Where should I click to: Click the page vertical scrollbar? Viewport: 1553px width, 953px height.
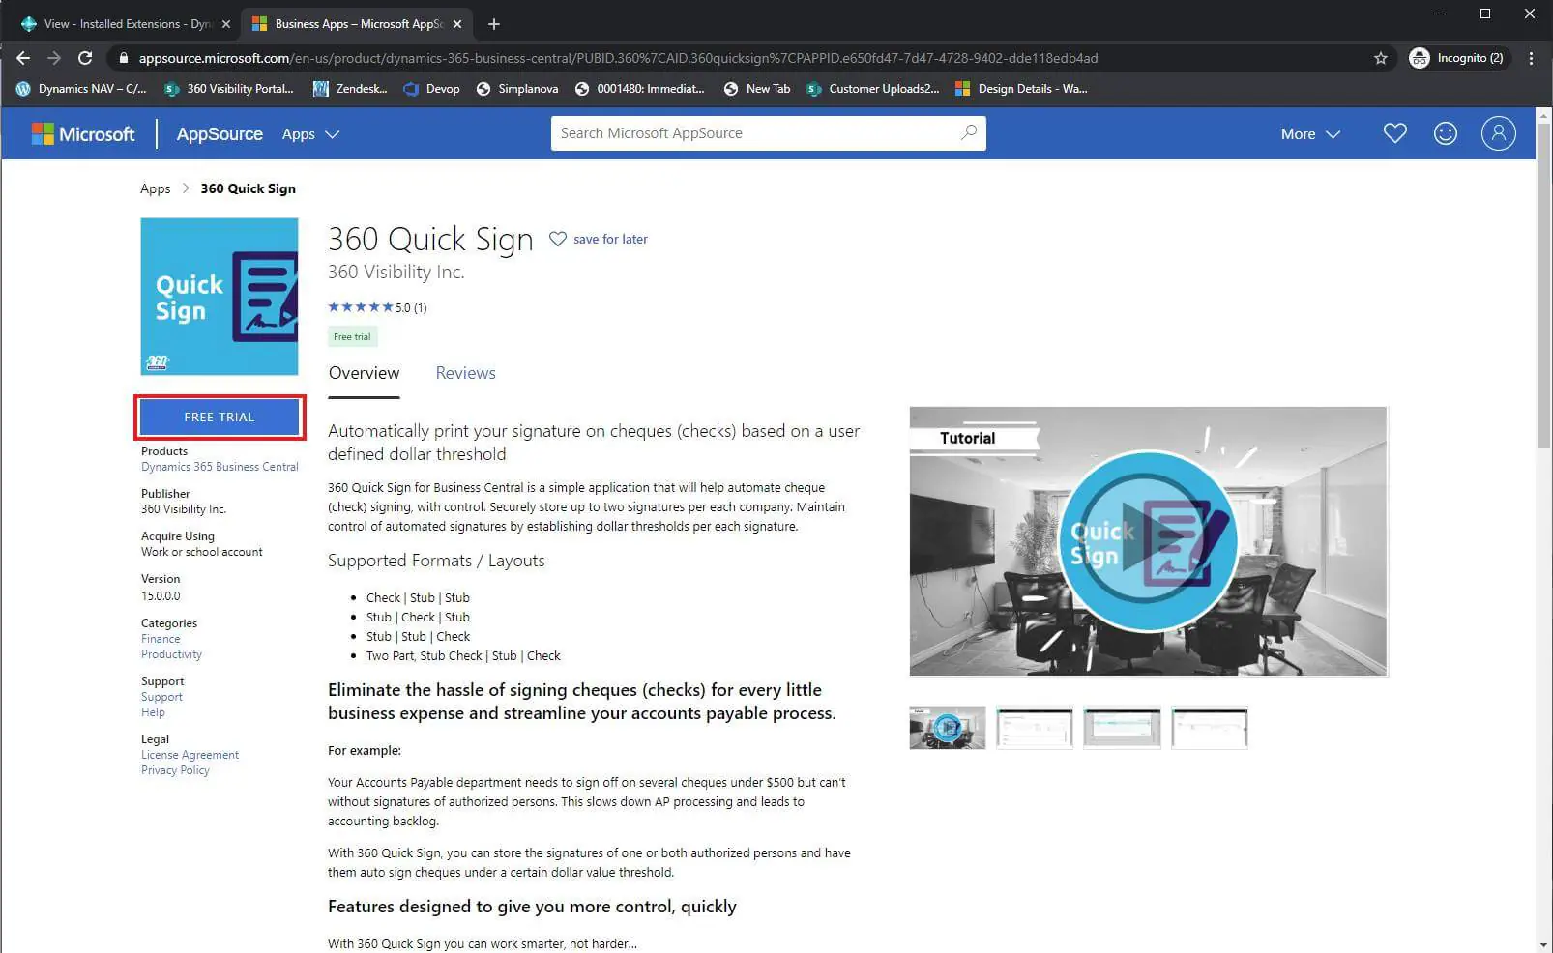(x=1543, y=285)
